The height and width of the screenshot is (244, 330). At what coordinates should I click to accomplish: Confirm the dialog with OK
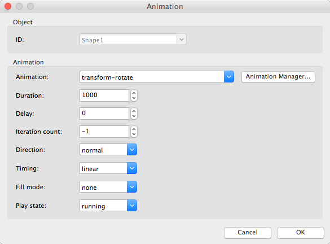[300, 233]
